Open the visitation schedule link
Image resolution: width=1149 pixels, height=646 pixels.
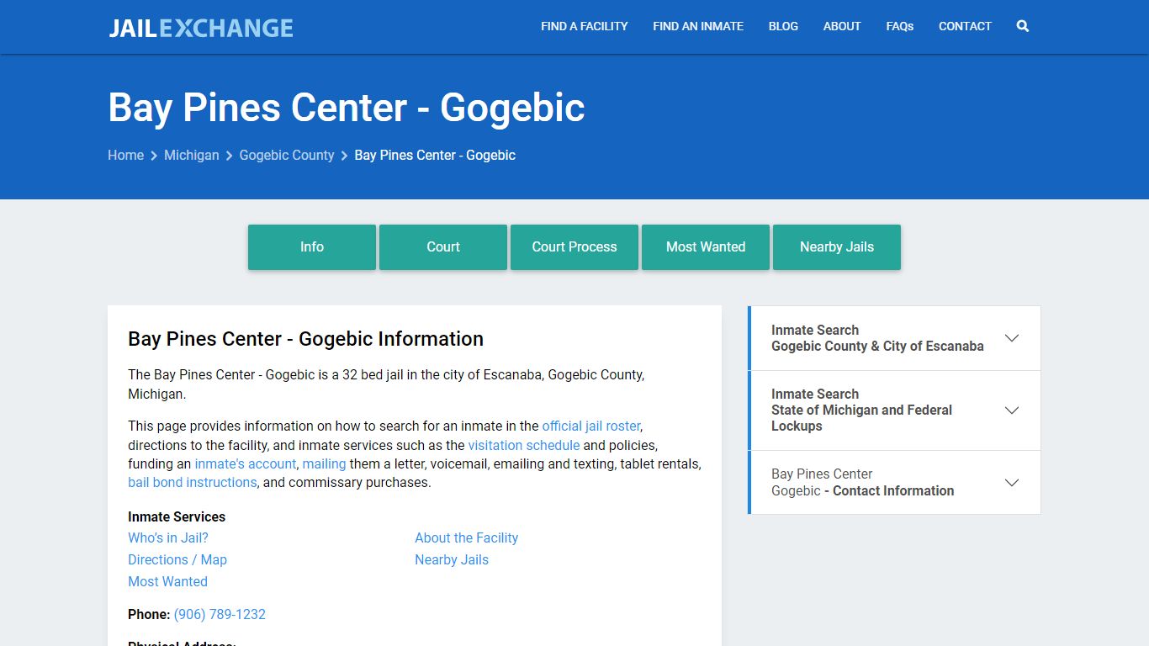(524, 445)
